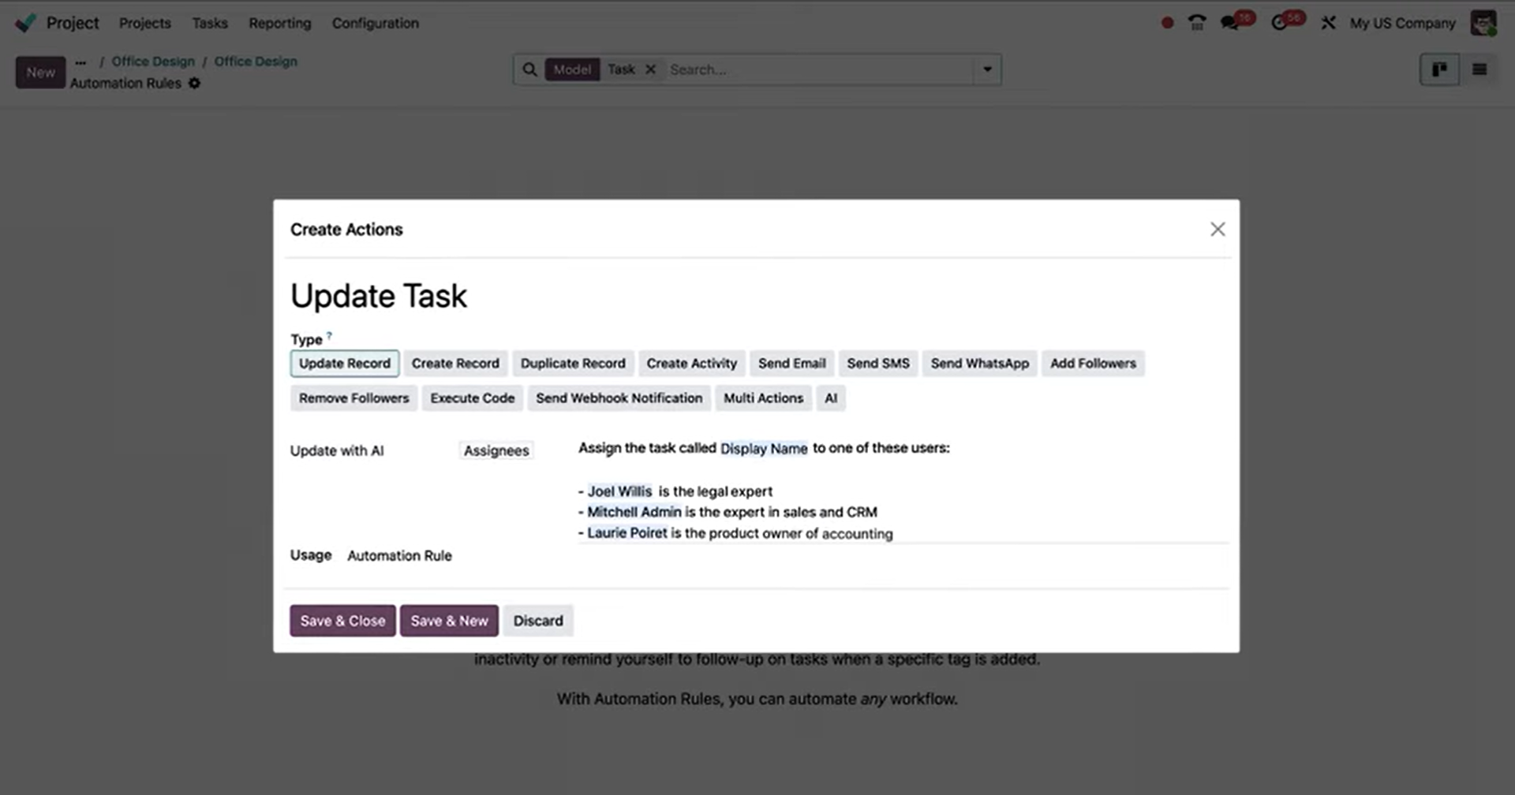The image size is (1515, 795).
Task: Remove the Task model filter
Action: pyautogui.click(x=650, y=69)
